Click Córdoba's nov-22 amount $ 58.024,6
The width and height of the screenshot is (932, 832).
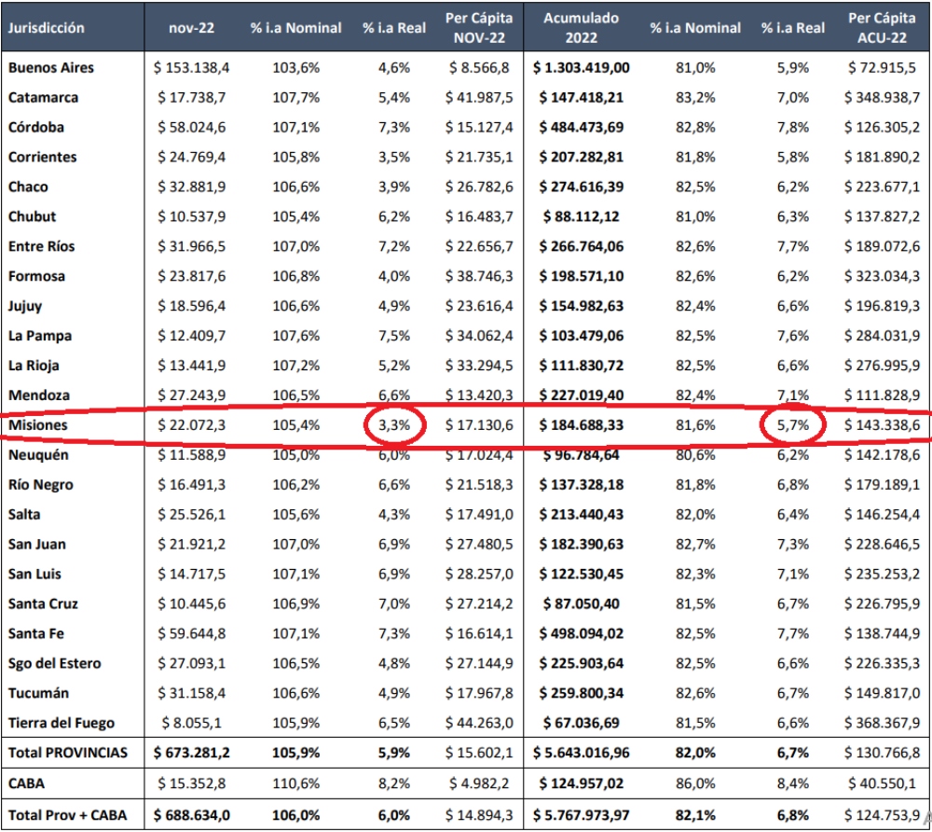point(190,127)
